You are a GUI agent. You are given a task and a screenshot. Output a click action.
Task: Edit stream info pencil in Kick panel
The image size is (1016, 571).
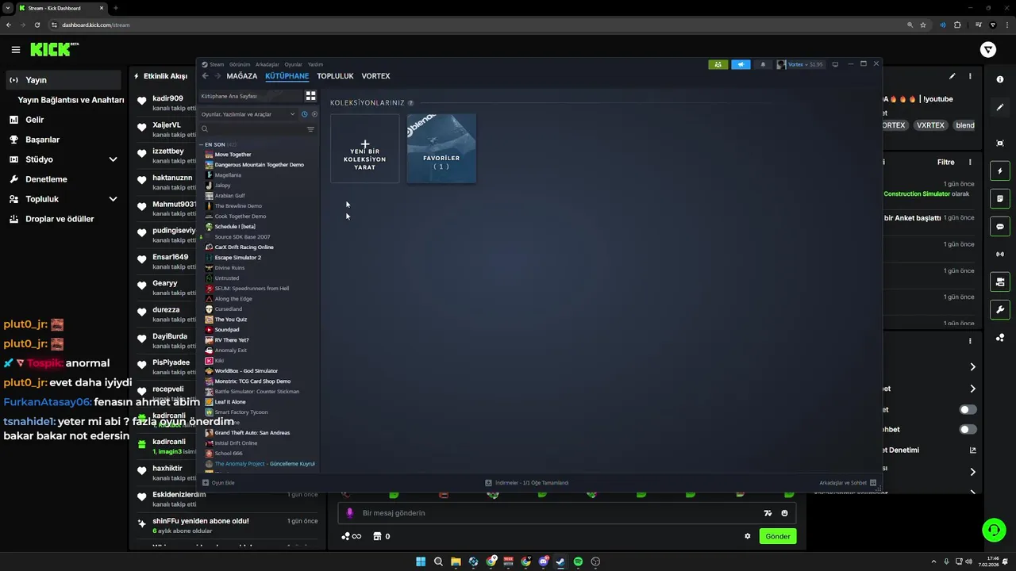coord(952,77)
